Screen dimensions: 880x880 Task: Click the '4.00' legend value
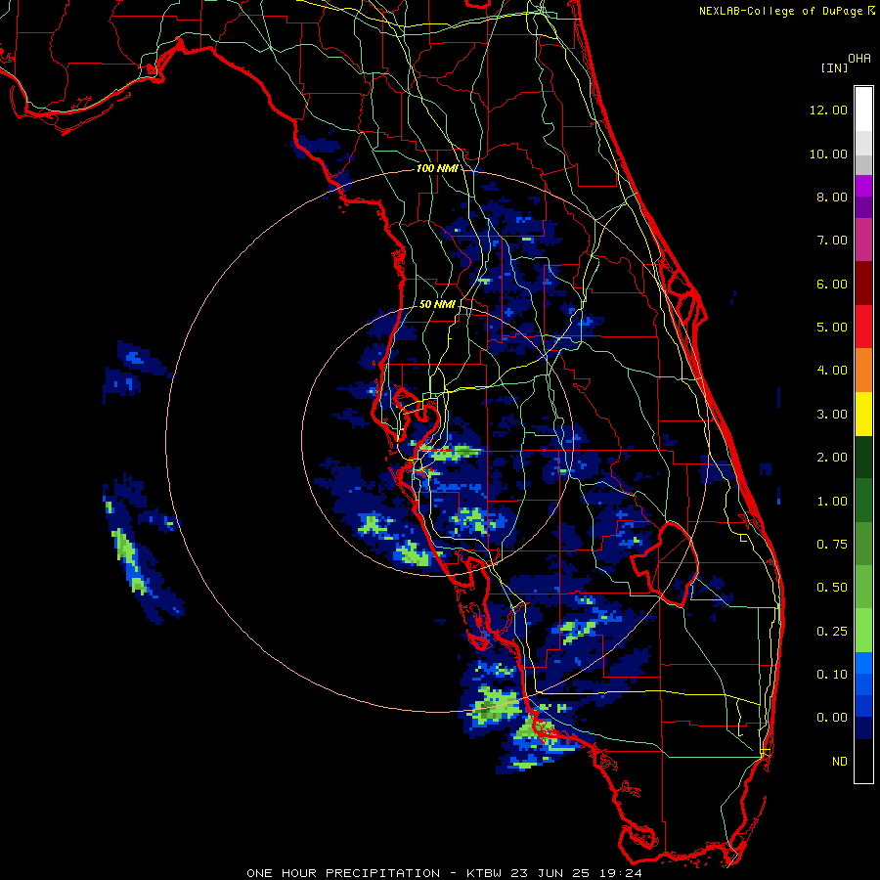click(x=832, y=371)
